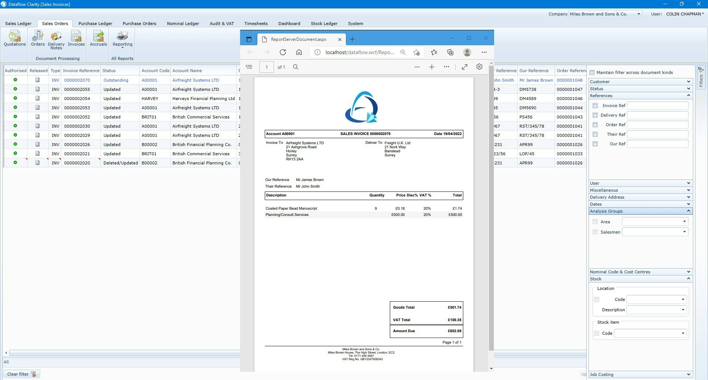The image size is (708, 380).
Task: Click the Clear filter button
Action: 22,374
